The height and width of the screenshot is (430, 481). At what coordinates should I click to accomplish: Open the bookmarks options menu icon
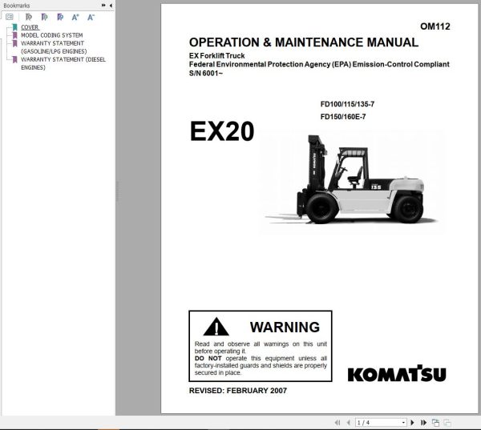coord(9,17)
